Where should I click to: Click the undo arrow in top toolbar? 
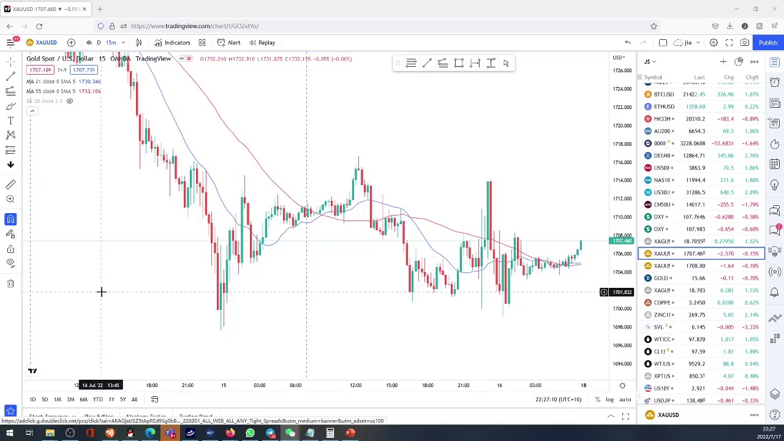[x=627, y=42]
